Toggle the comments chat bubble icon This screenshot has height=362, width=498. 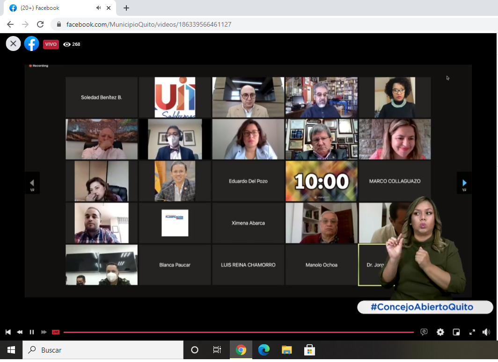click(424, 332)
